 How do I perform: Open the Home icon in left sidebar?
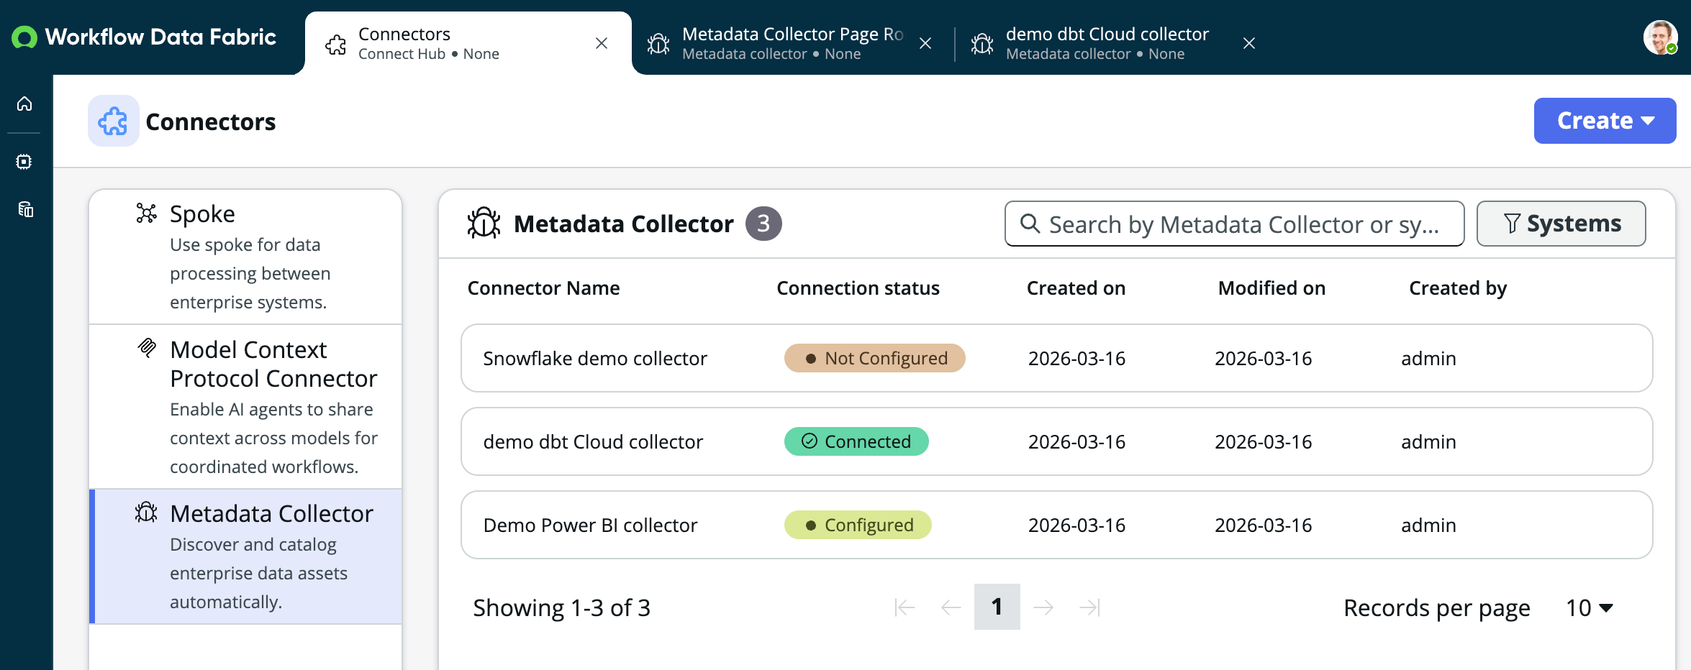pyautogui.click(x=24, y=104)
